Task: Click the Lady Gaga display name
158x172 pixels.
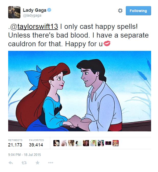Action: [35, 10]
